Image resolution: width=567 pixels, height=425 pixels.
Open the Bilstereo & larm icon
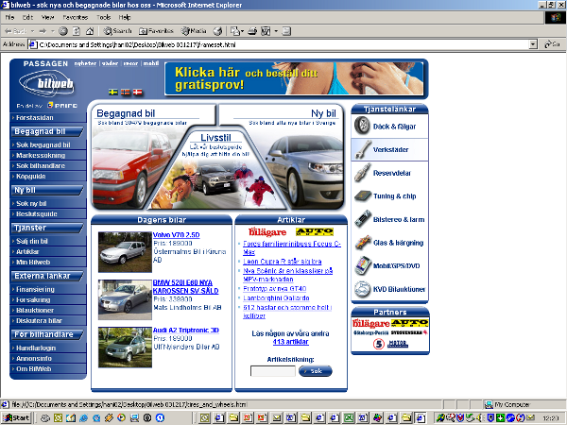tap(362, 219)
